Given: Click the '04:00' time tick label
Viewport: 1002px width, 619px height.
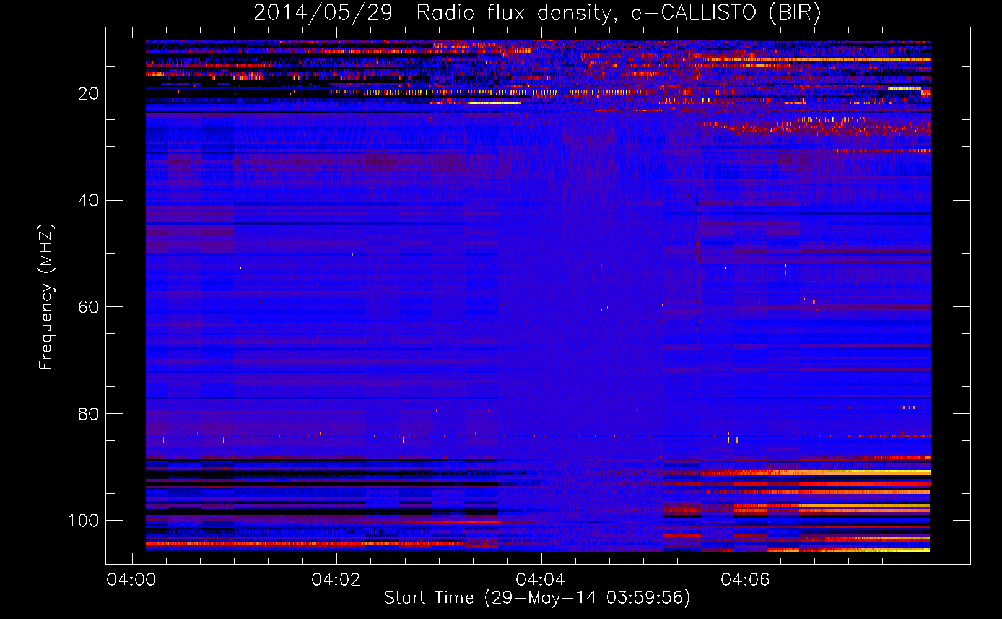Looking at the screenshot, I should pyautogui.click(x=131, y=580).
